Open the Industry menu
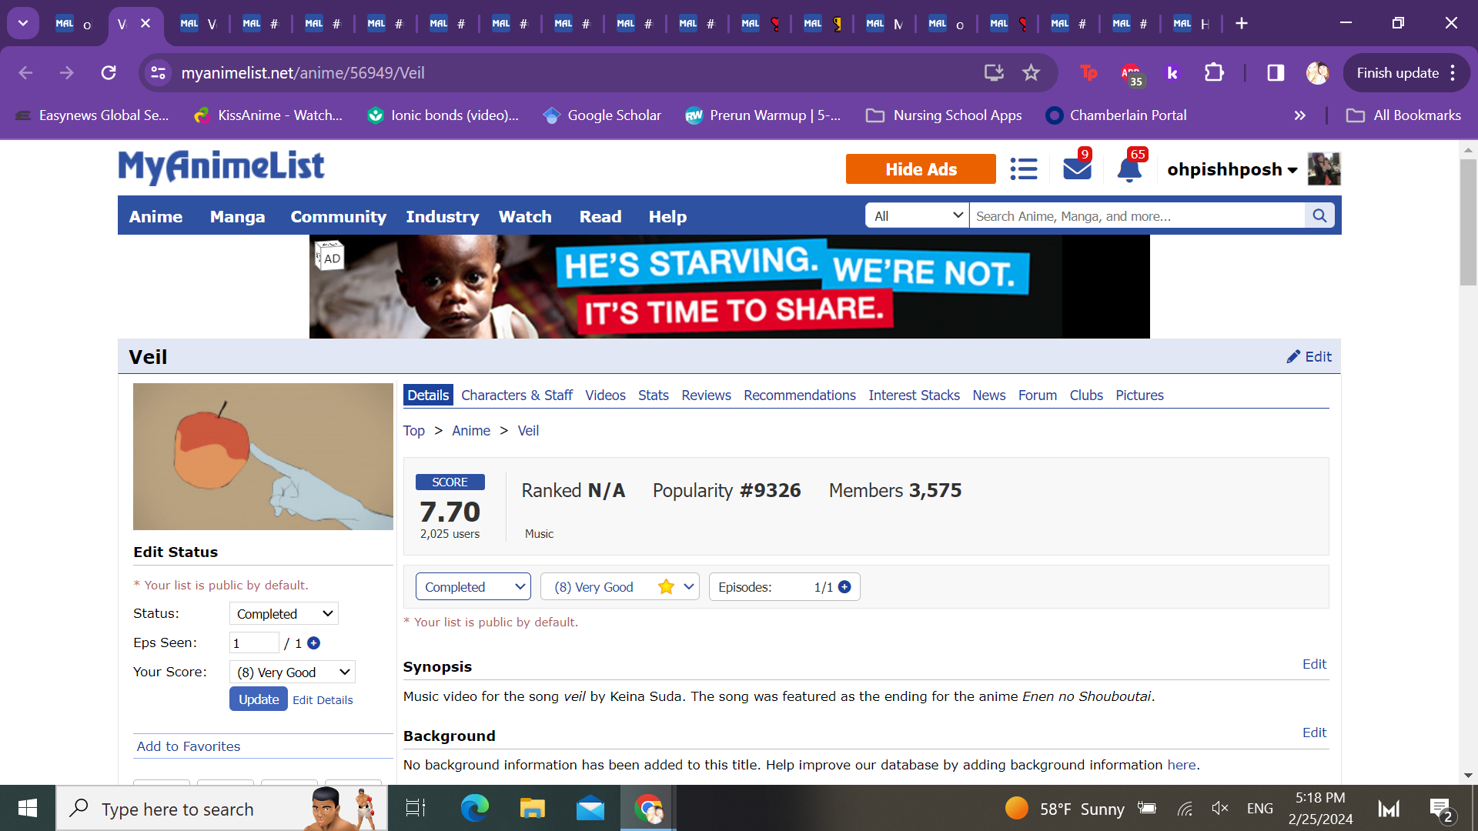 pos(443,217)
